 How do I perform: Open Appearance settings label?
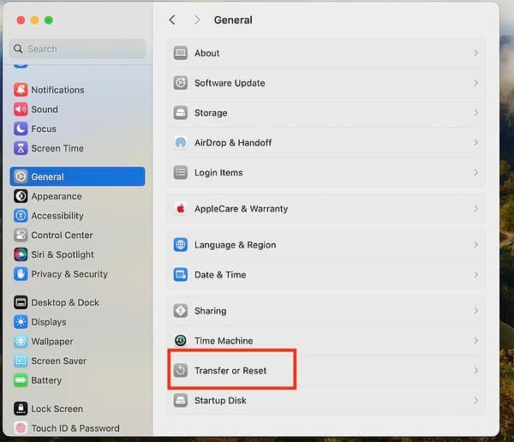coord(57,196)
